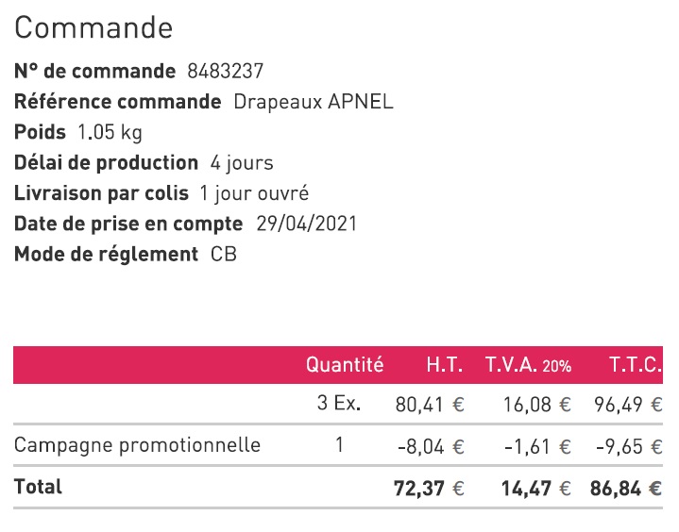
Task: Click the H.T. column header
Action: [x=444, y=365]
